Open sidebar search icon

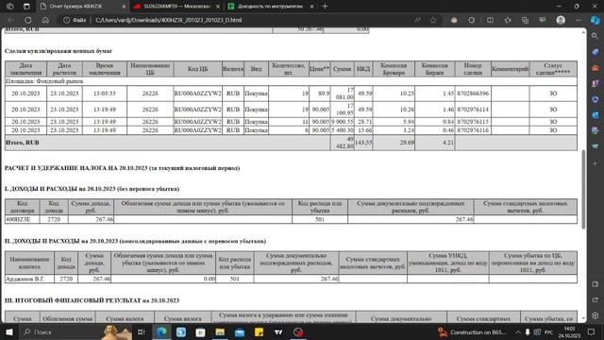pyautogui.click(x=596, y=36)
